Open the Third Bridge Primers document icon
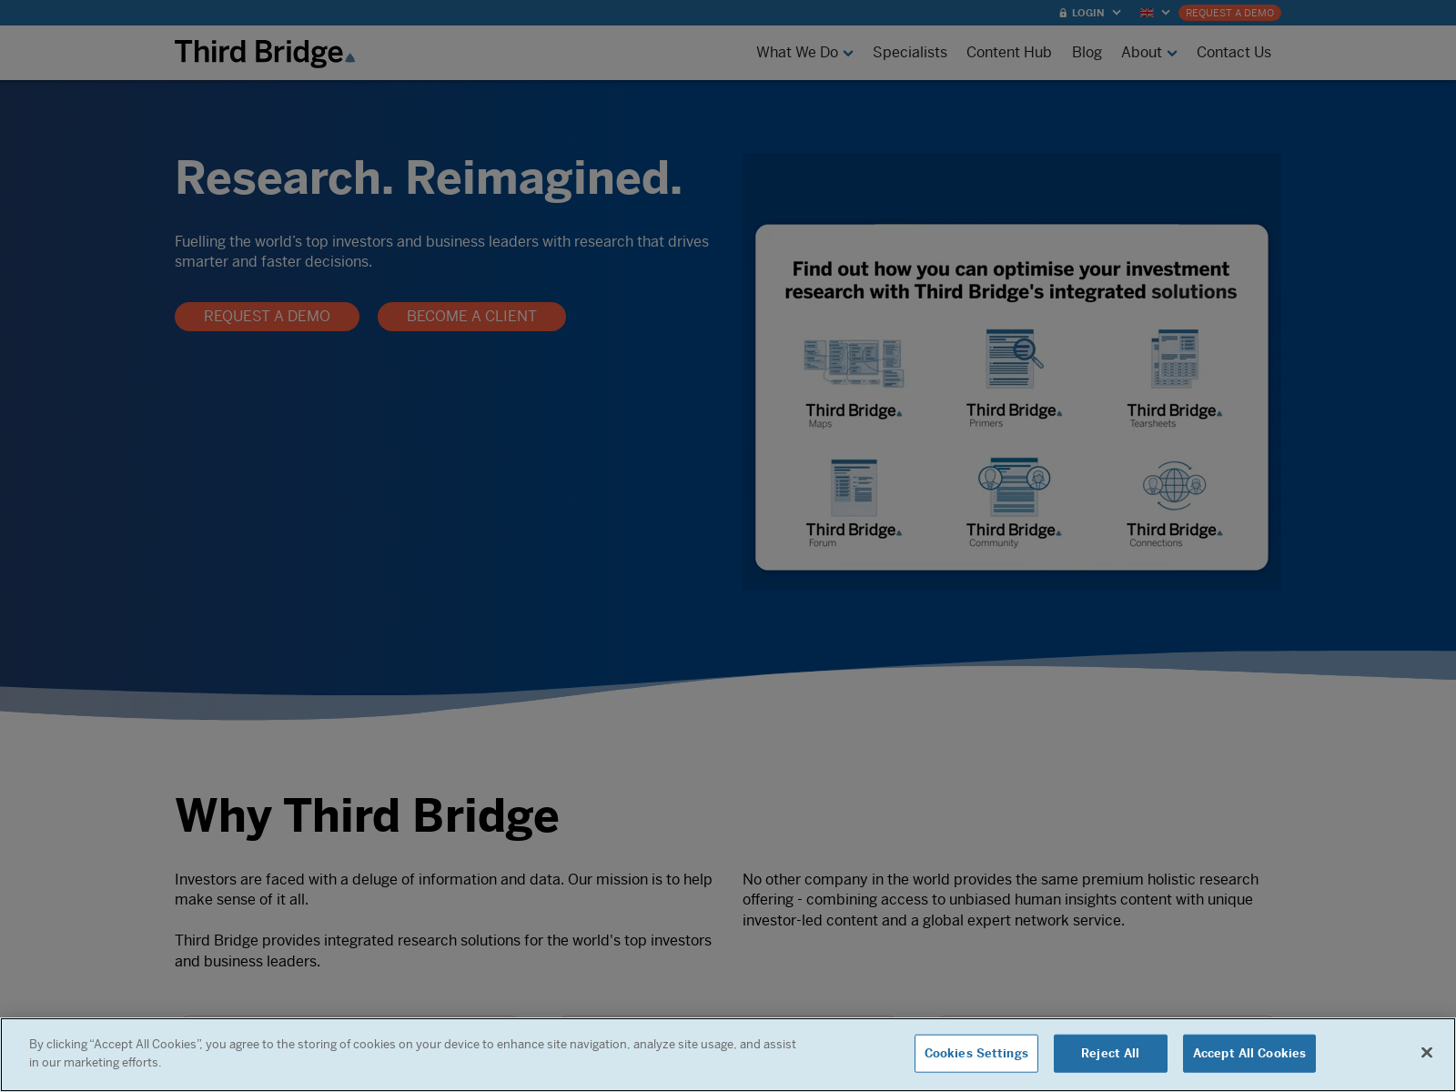The width and height of the screenshot is (1456, 1092). (x=1014, y=359)
